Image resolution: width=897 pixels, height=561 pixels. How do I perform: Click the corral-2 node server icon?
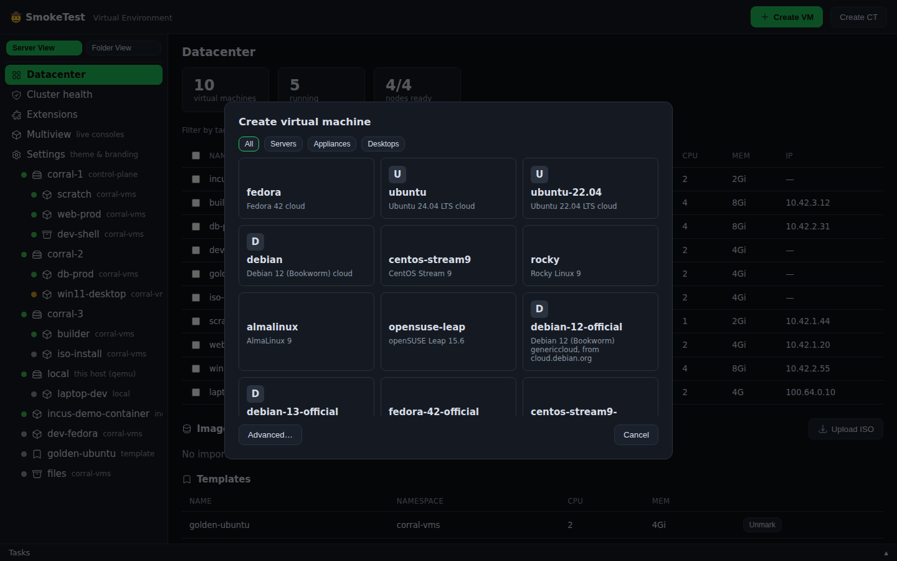[37, 254]
